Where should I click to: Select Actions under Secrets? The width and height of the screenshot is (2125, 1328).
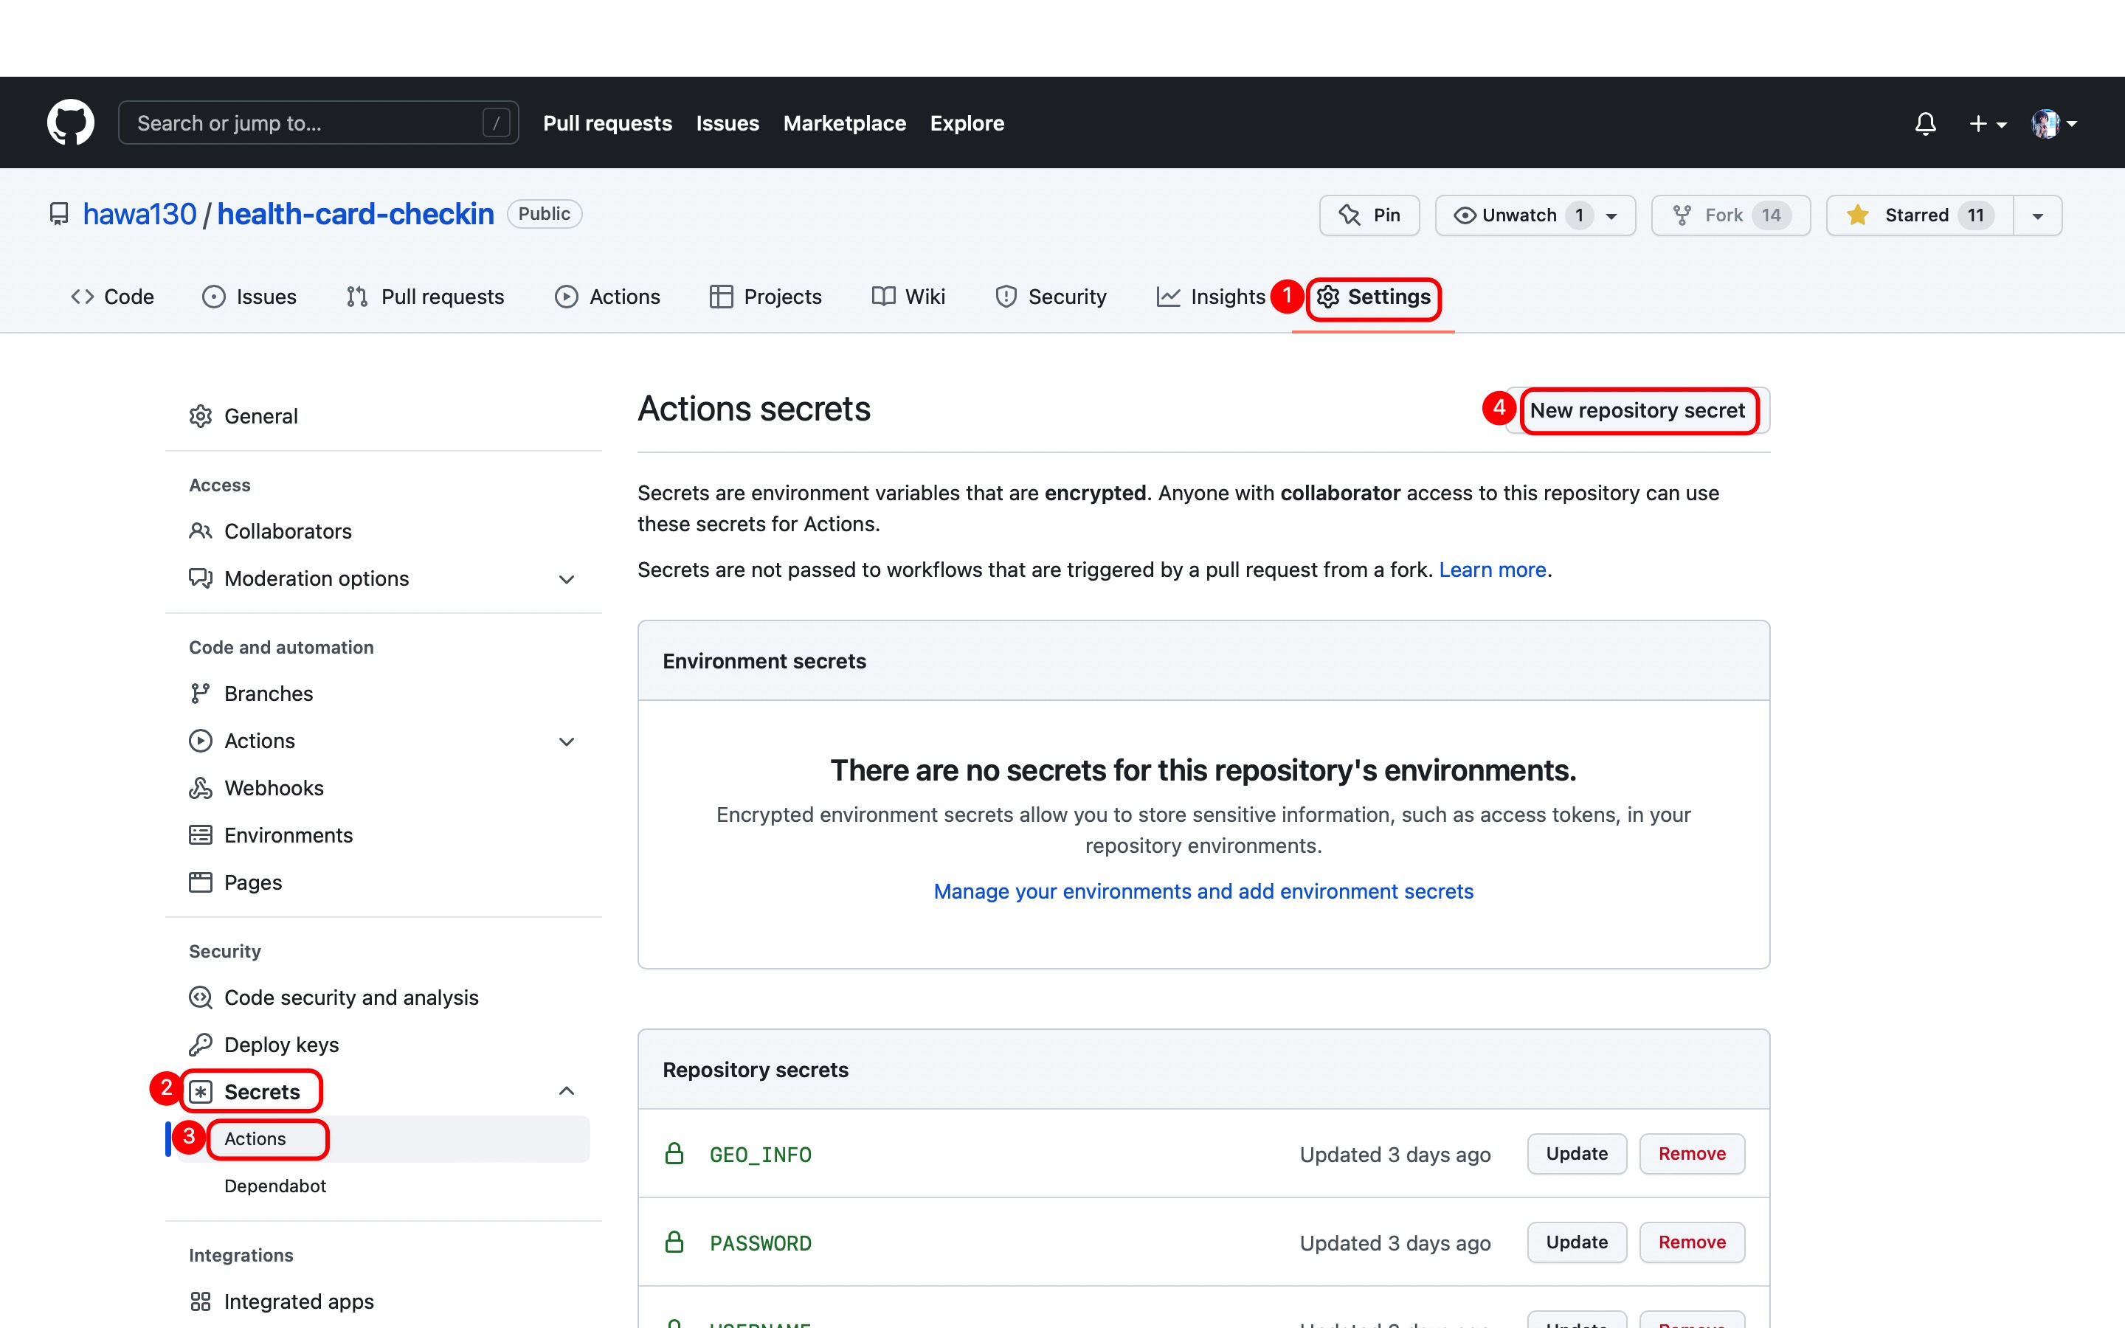[x=383, y=1139]
